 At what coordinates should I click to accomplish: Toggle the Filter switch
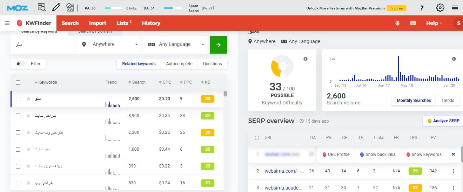click(21, 64)
